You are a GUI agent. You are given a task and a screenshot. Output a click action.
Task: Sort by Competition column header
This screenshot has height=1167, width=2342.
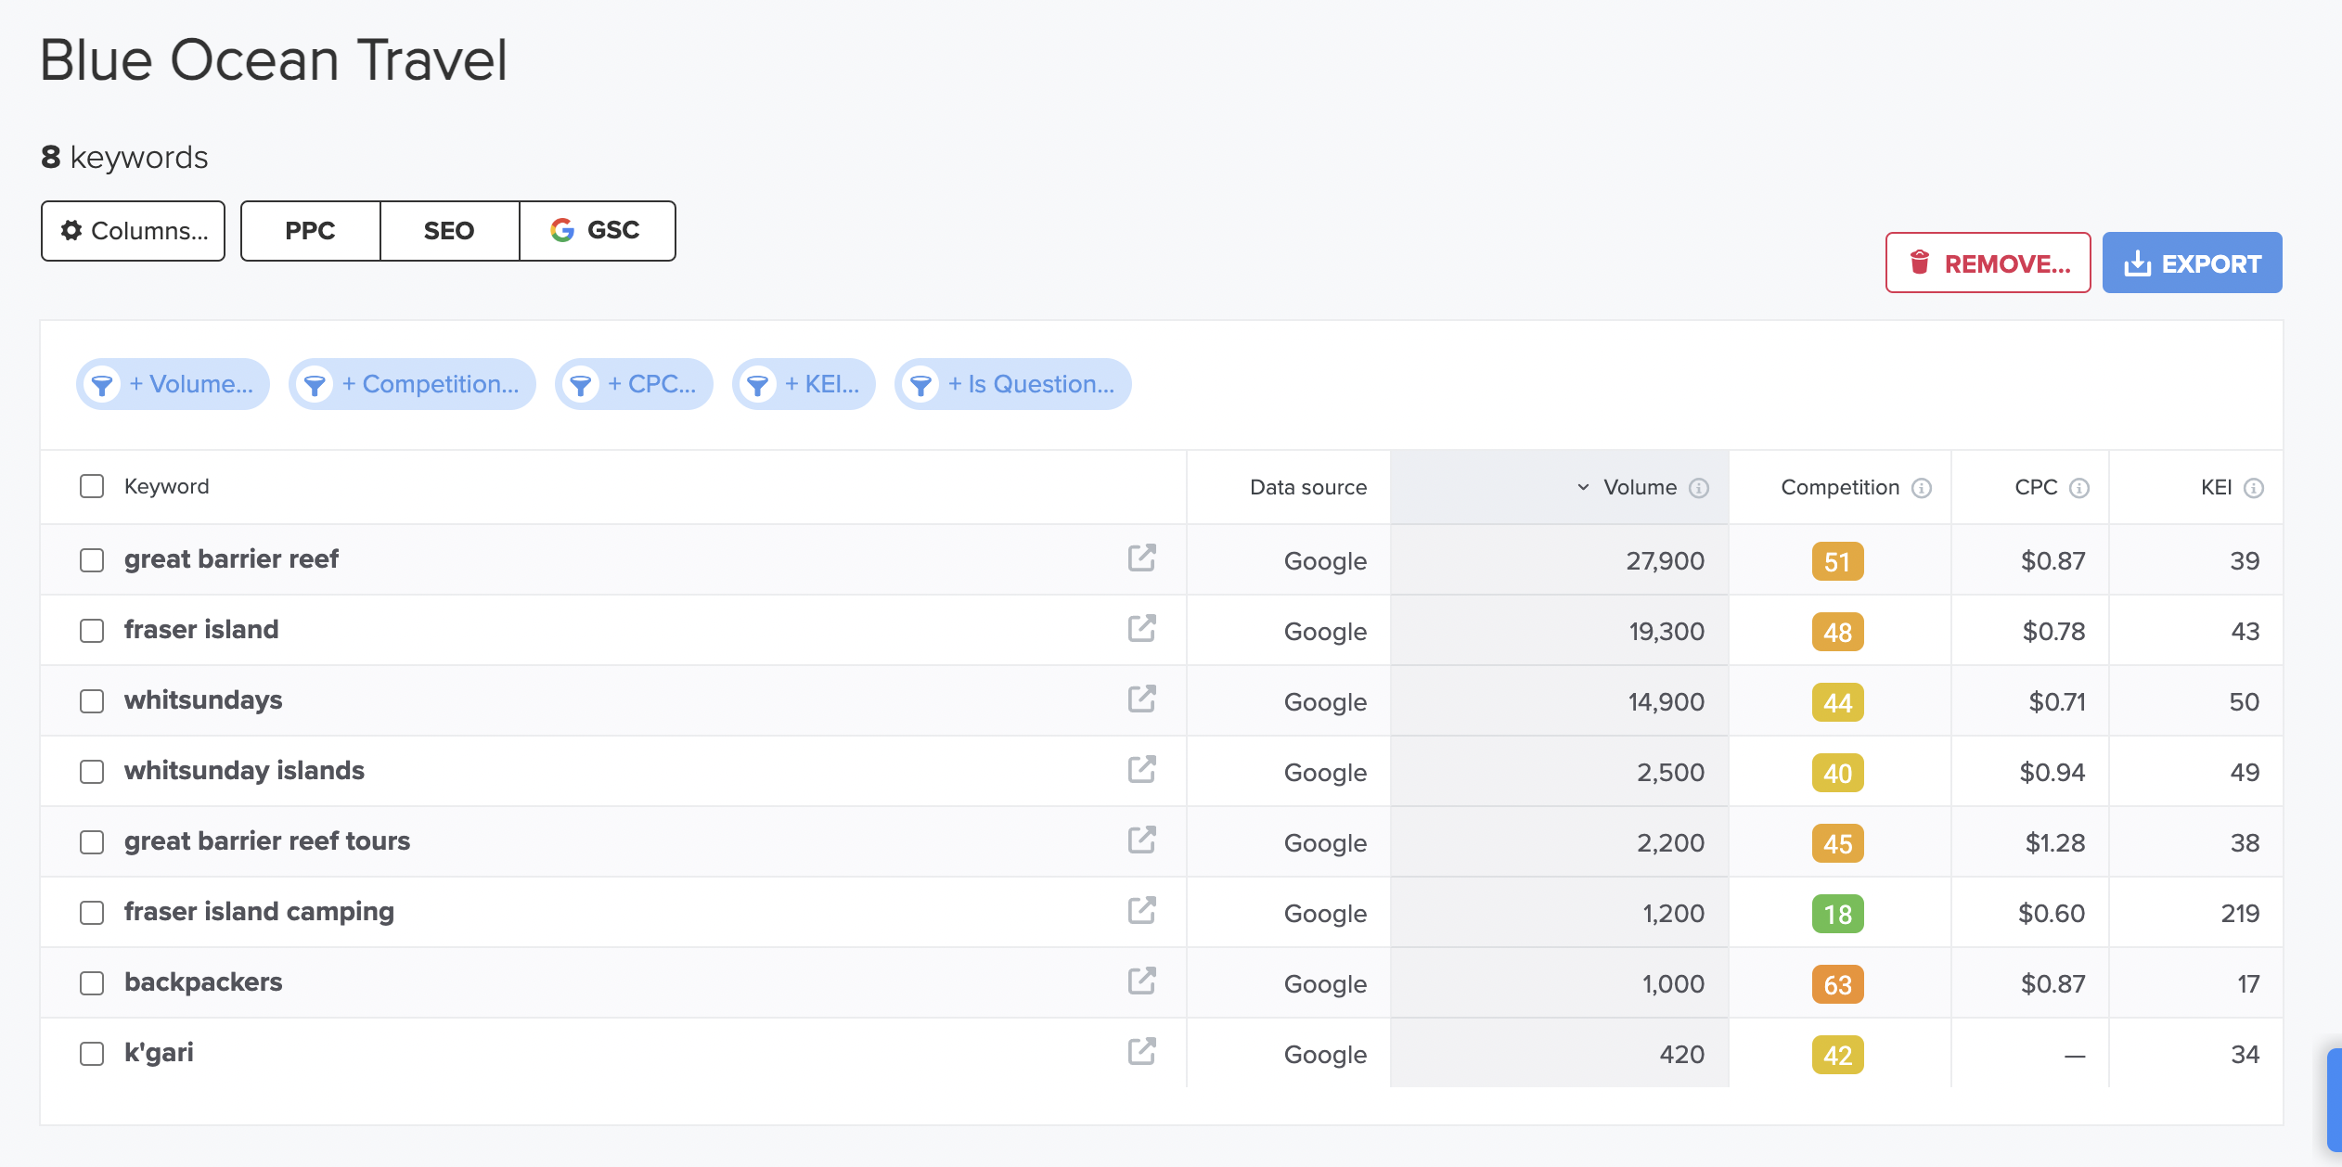[x=1840, y=487]
